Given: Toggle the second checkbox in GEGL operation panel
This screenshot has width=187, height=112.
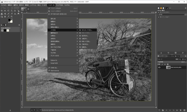Looking at the screenshot, I should (x=159, y=17).
